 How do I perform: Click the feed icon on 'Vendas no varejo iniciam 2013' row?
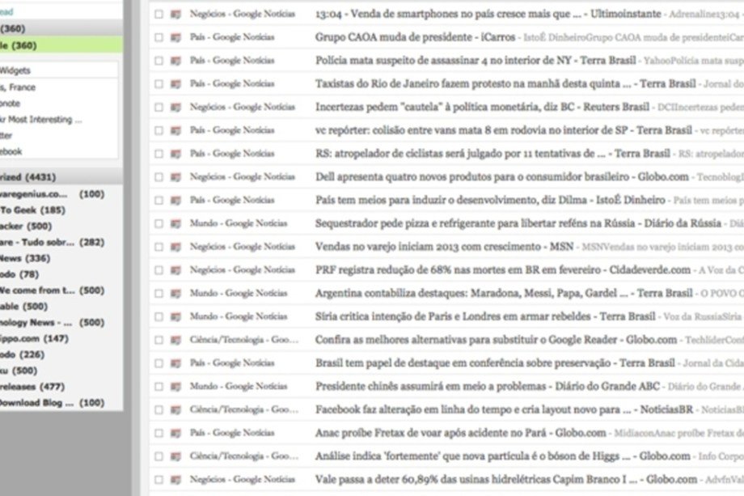[175, 247]
